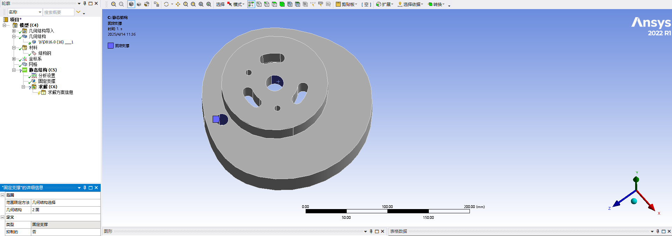
Task: Select the body selection filter
Action: pyautogui.click(x=282, y=4)
